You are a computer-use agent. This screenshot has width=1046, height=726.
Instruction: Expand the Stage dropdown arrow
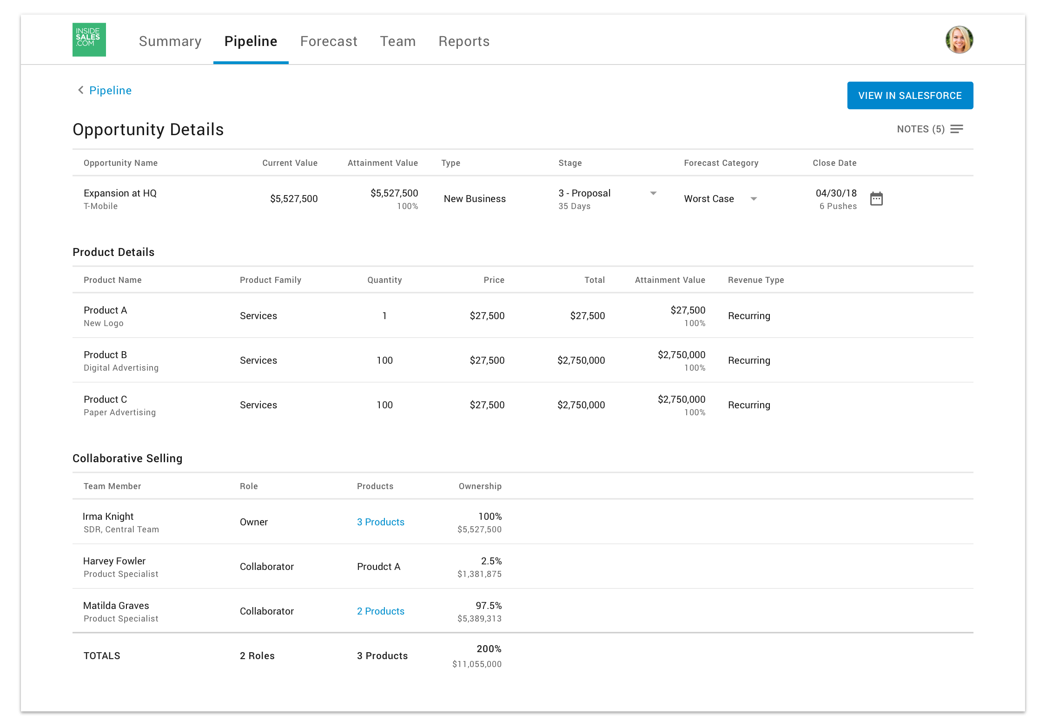click(x=653, y=193)
